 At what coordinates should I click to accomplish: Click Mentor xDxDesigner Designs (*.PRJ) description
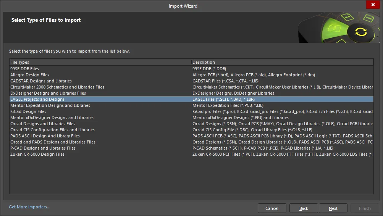click(x=240, y=118)
